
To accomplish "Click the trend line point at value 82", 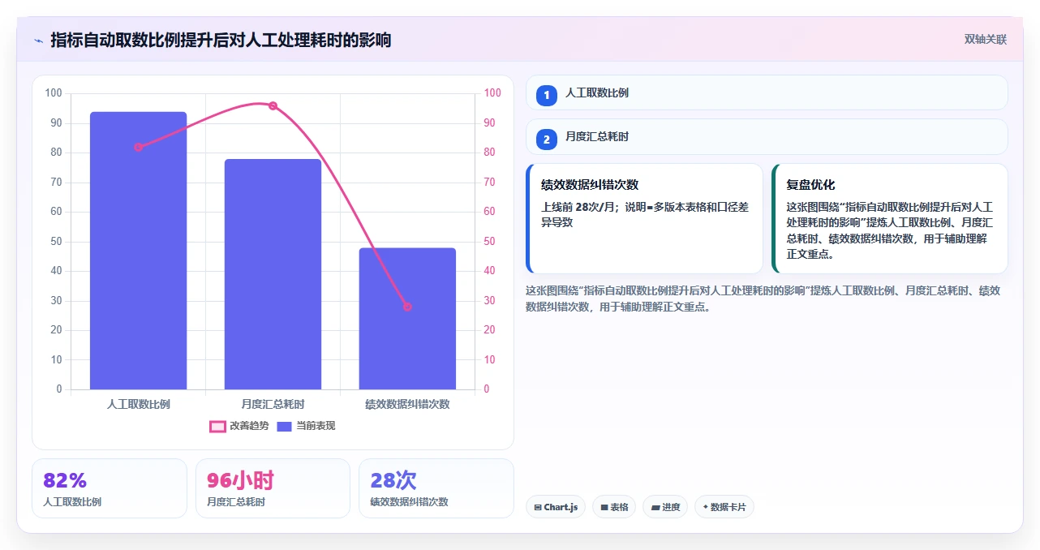I will tap(138, 147).
